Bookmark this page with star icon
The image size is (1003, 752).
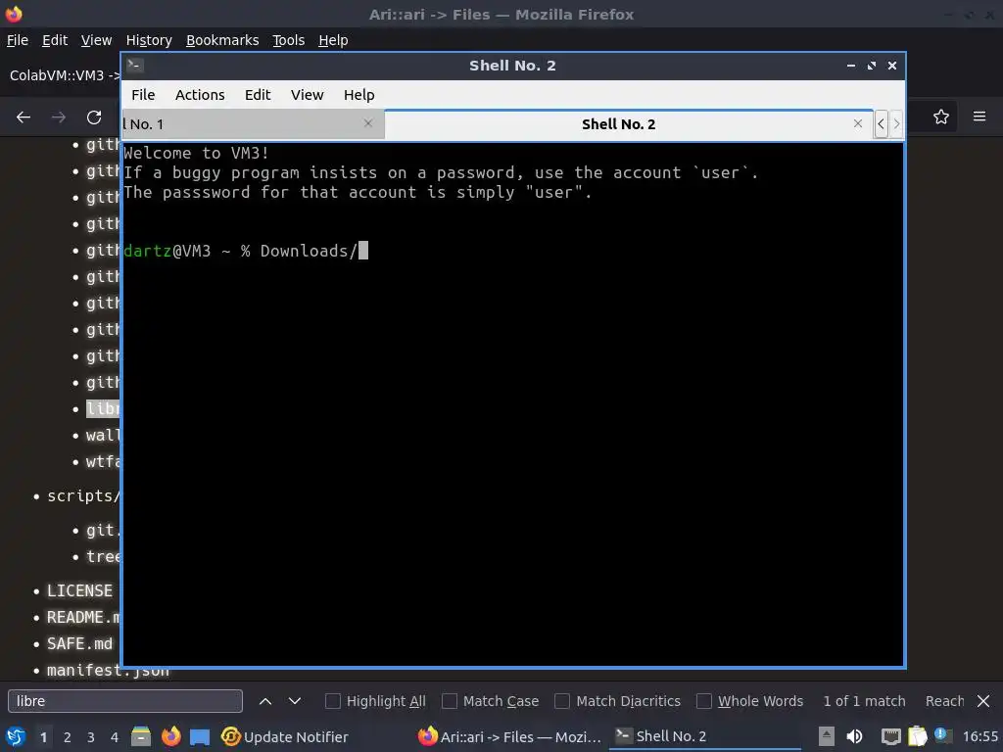(941, 117)
